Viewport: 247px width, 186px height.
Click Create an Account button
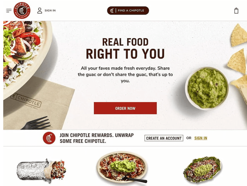pos(164,138)
